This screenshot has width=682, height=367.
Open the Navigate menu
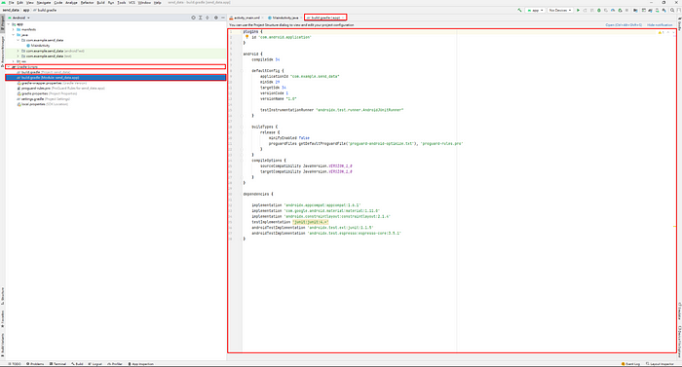tap(44, 3)
